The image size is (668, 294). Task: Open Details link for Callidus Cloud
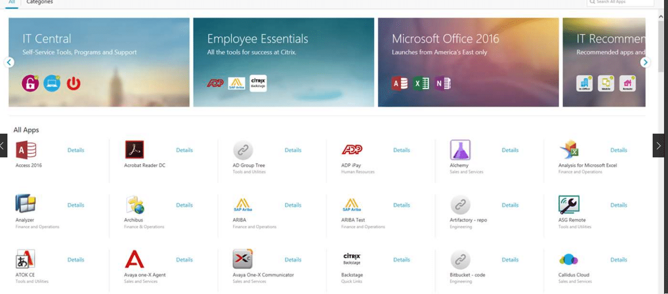coord(618,259)
